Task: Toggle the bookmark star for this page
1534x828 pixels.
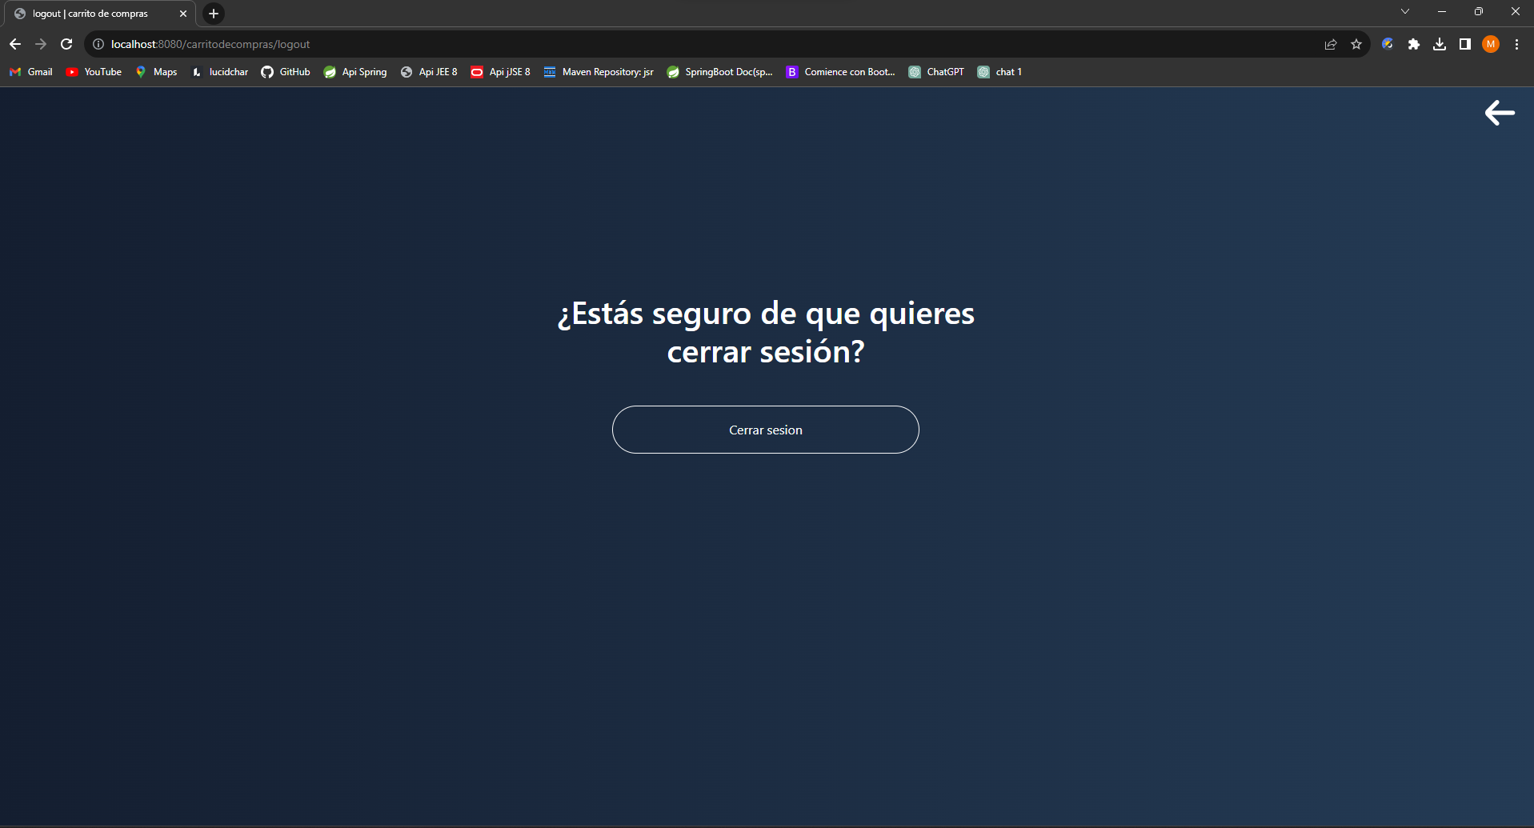Action: pos(1357,44)
